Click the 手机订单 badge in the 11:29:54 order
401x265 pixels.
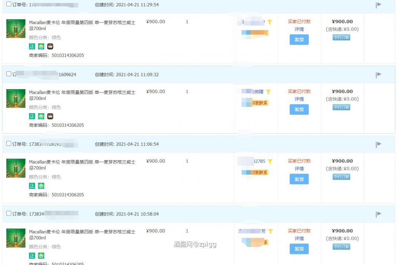[341, 37]
